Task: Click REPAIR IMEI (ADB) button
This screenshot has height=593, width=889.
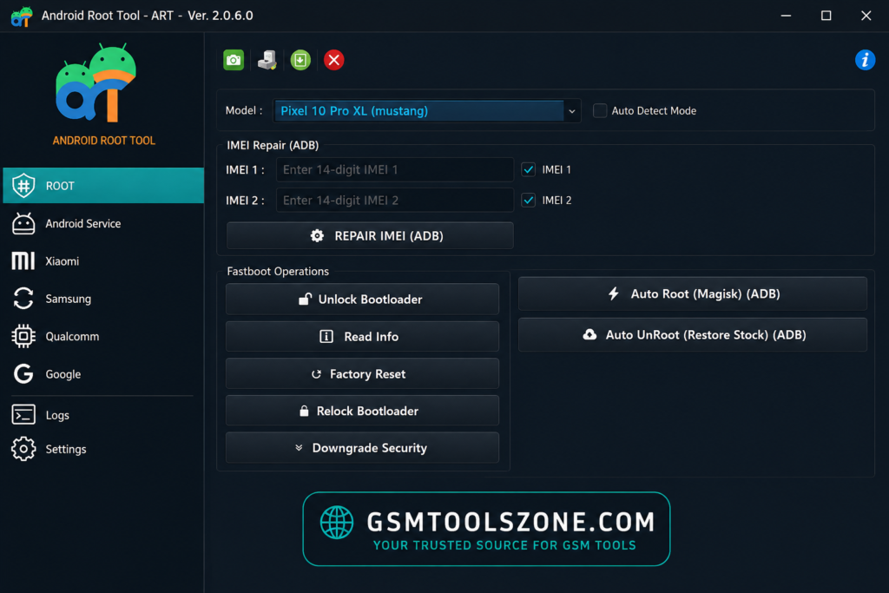Action: [x=370, y=235]
